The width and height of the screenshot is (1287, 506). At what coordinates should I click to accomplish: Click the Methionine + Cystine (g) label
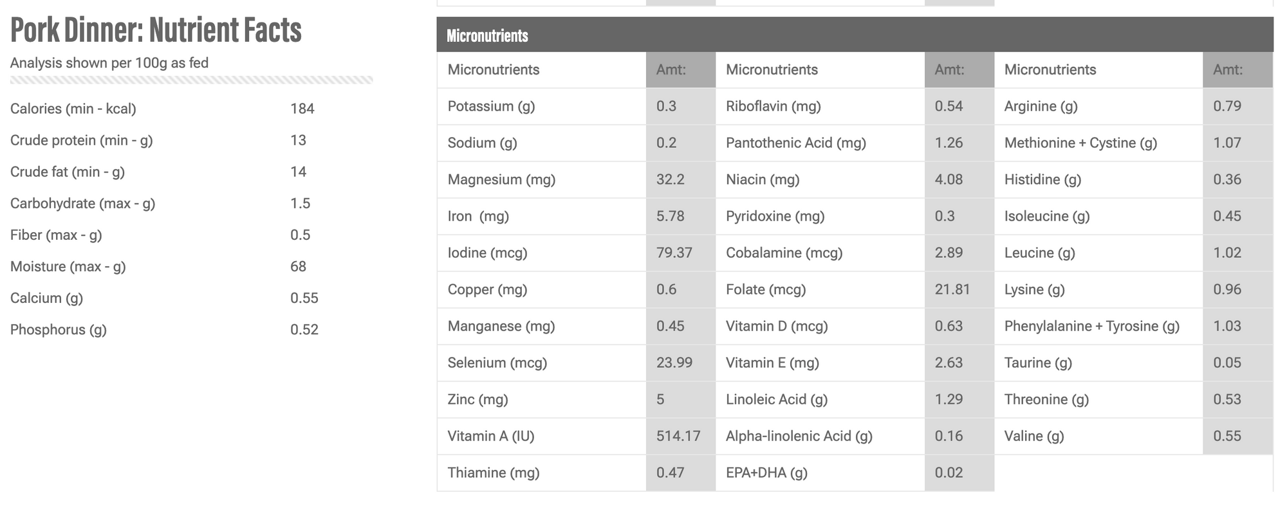[x=1080, y=143]
